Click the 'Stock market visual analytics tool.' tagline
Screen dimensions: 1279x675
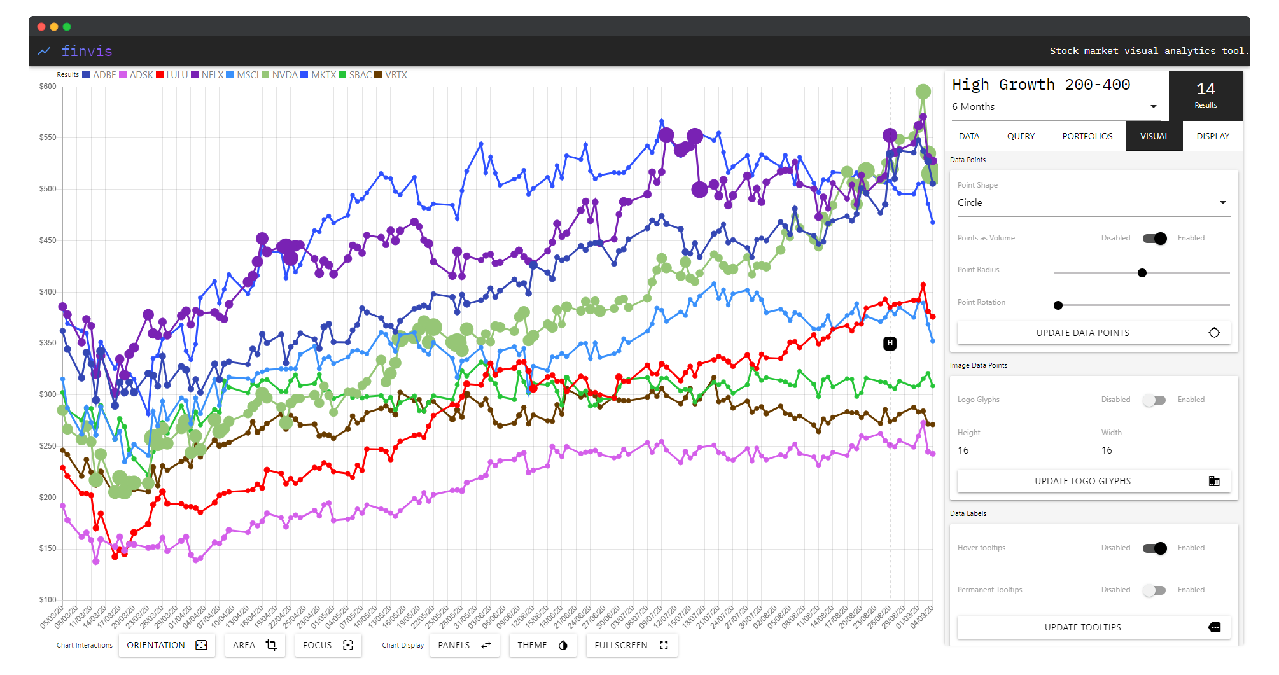pyautogui.click(x=1149, y=51)
